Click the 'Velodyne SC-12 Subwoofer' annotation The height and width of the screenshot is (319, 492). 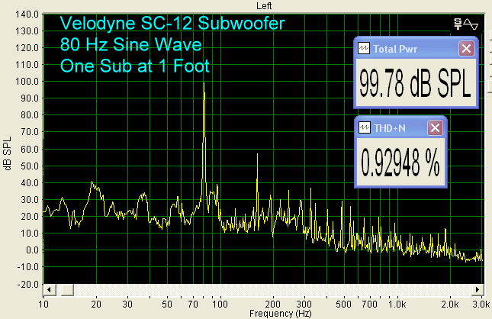pyautogui.click(x=172, y=23)
